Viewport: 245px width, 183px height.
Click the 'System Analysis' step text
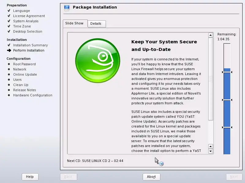coord(26,21)
